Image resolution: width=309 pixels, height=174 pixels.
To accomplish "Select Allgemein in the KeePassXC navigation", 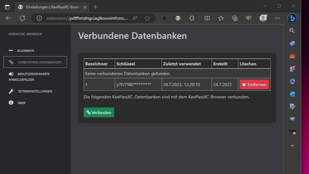I will [x=26, y=51].
